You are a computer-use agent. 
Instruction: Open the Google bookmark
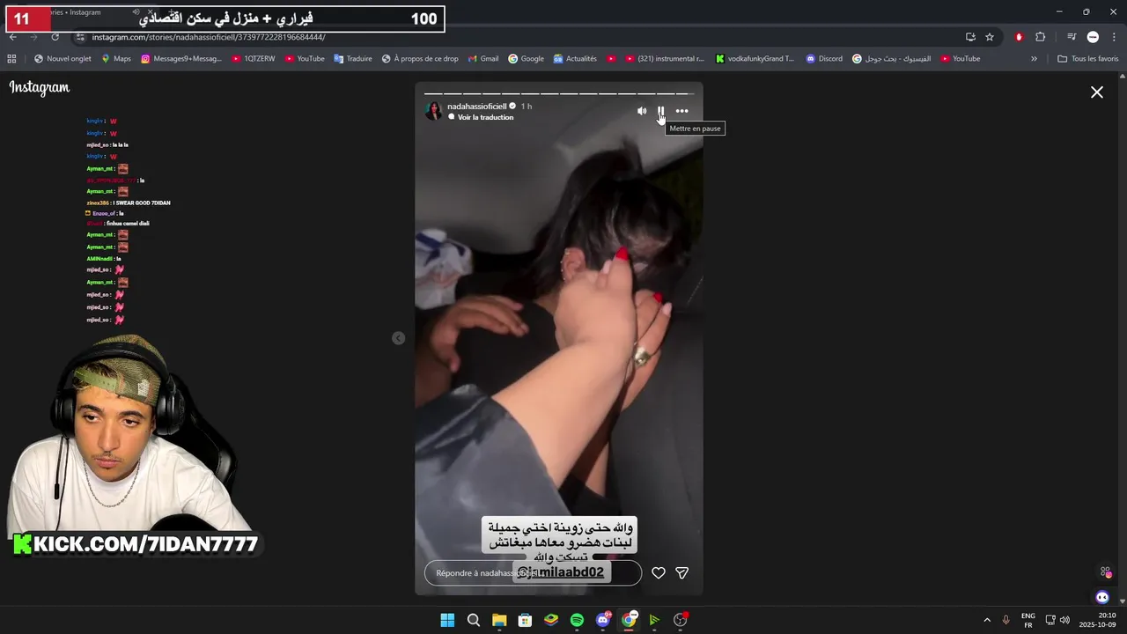(x=527, y=59)
